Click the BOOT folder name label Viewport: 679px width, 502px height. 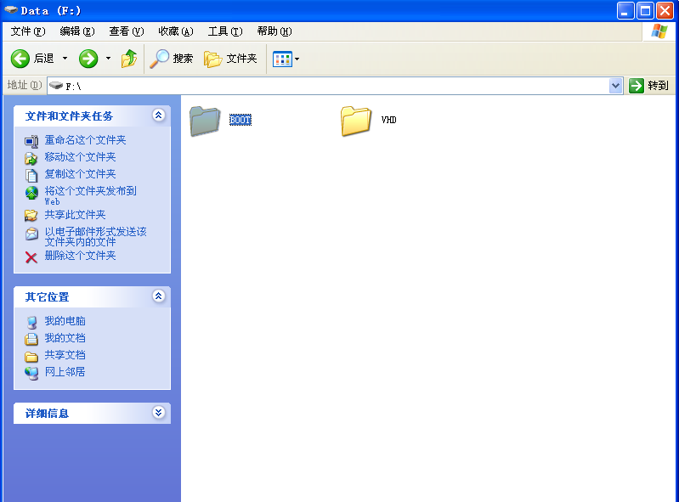240,120
